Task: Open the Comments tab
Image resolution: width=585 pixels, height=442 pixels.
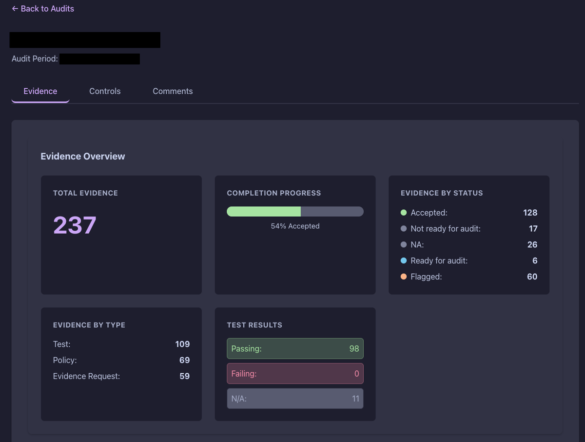Action: click(173, 91)
